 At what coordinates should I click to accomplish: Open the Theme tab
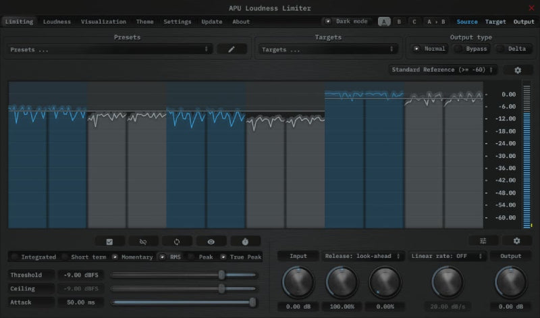point(144,22)
